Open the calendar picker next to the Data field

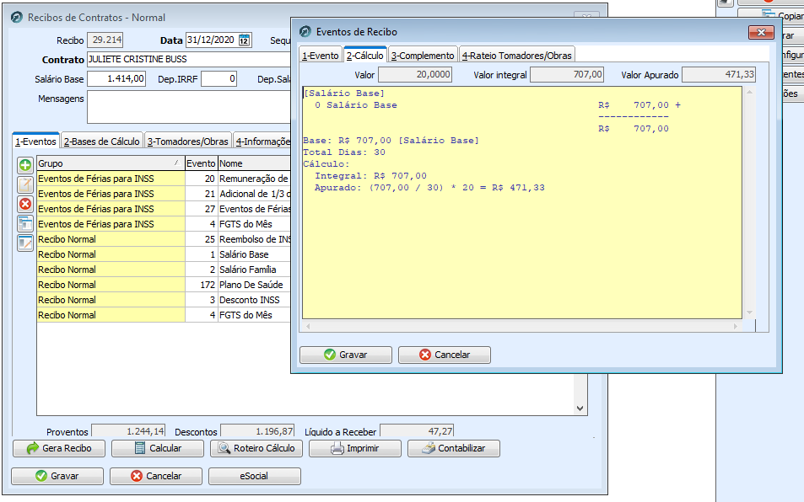(x=244, y=40)
